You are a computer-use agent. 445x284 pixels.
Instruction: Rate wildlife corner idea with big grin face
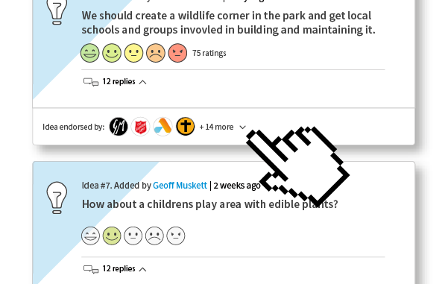tap(90, 53)
